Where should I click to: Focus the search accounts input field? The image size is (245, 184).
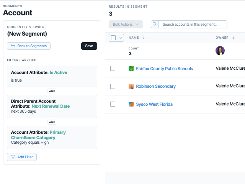pos(193,25)
